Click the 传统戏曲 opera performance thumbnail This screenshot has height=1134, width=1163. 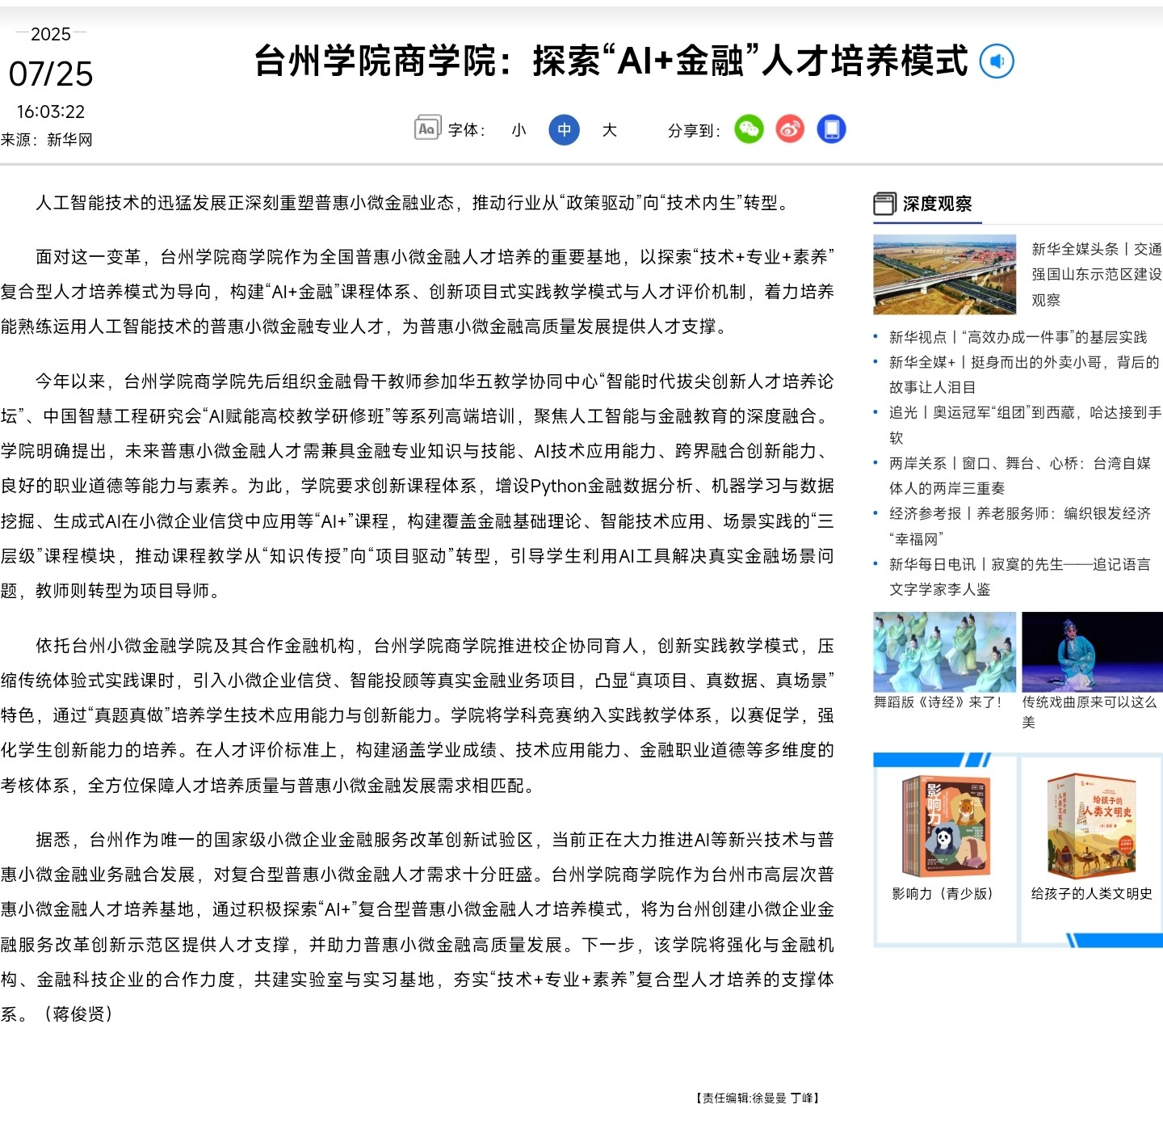[1092, 651]
